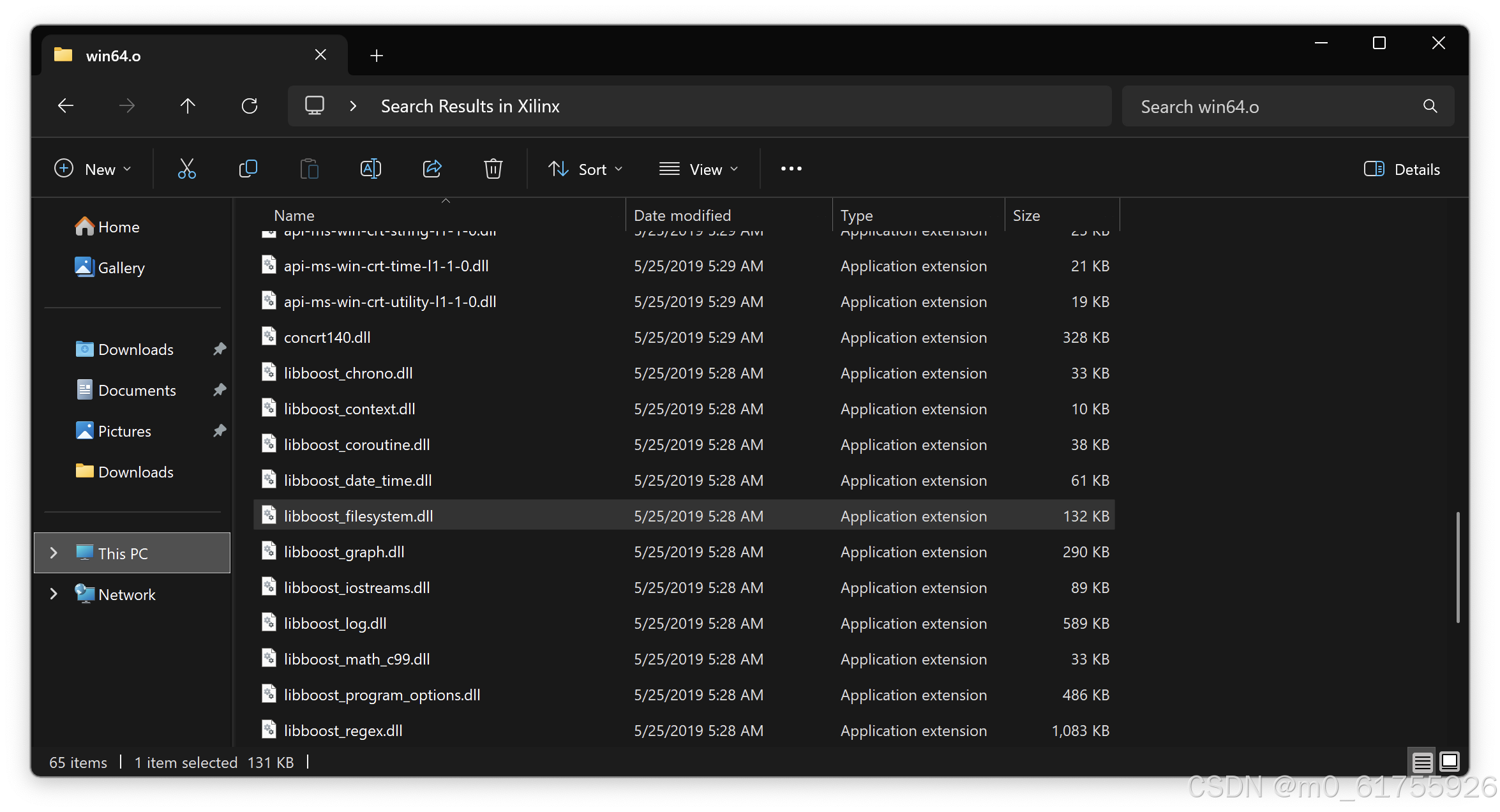Image resolution: width=1500 pixels, height=812 pixels.
Task: Open the View dropdown menu
Action: pyautogui.click(x=698, y=169)
